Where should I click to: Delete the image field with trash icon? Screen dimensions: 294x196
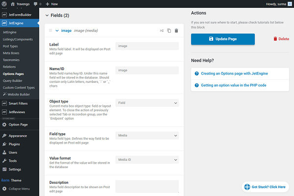[x=176, y=30]
